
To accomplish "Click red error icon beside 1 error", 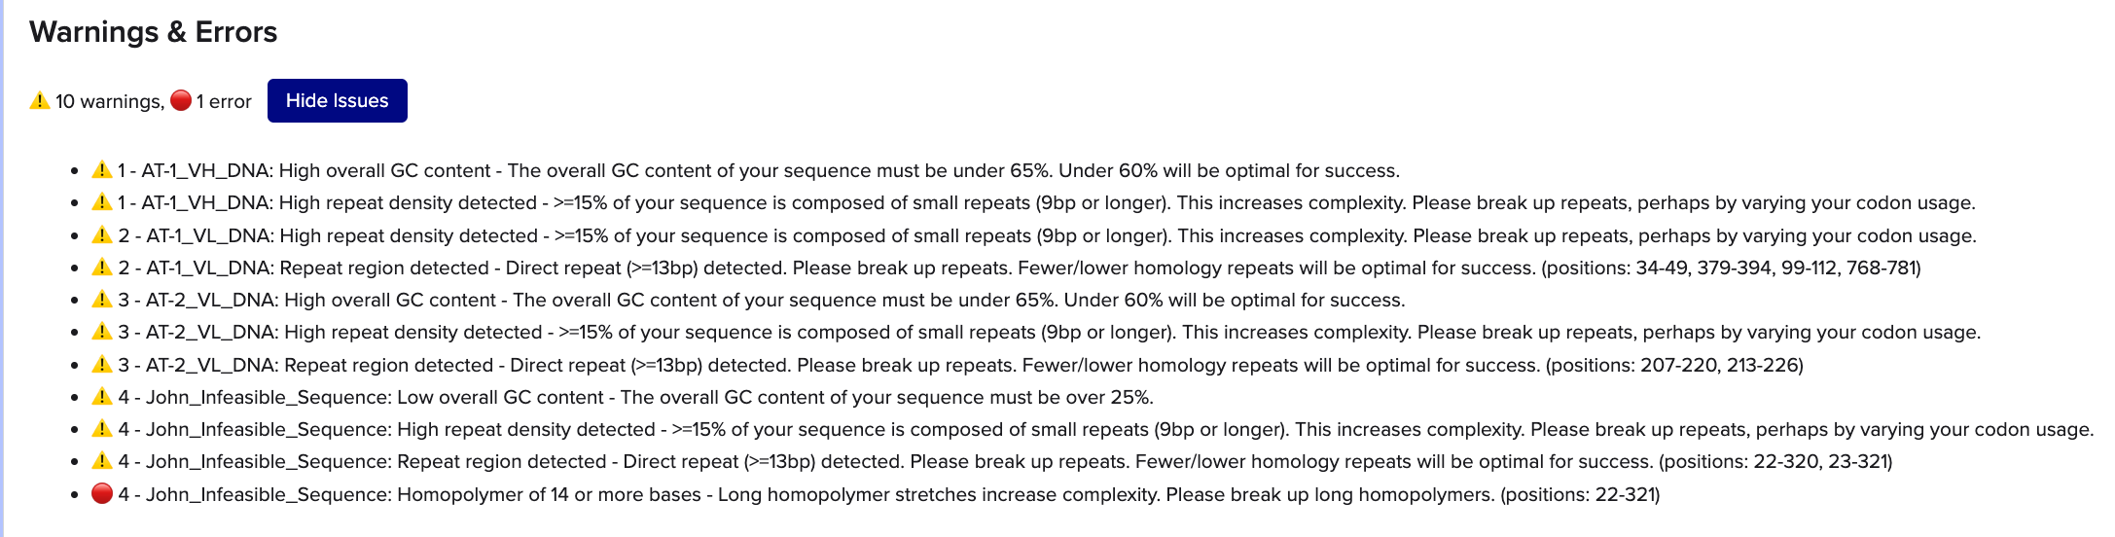I will tap(181, 100).
